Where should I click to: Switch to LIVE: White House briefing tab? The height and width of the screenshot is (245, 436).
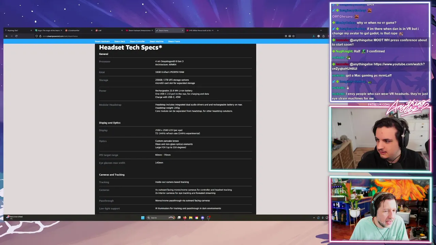(x=199, y=30)
